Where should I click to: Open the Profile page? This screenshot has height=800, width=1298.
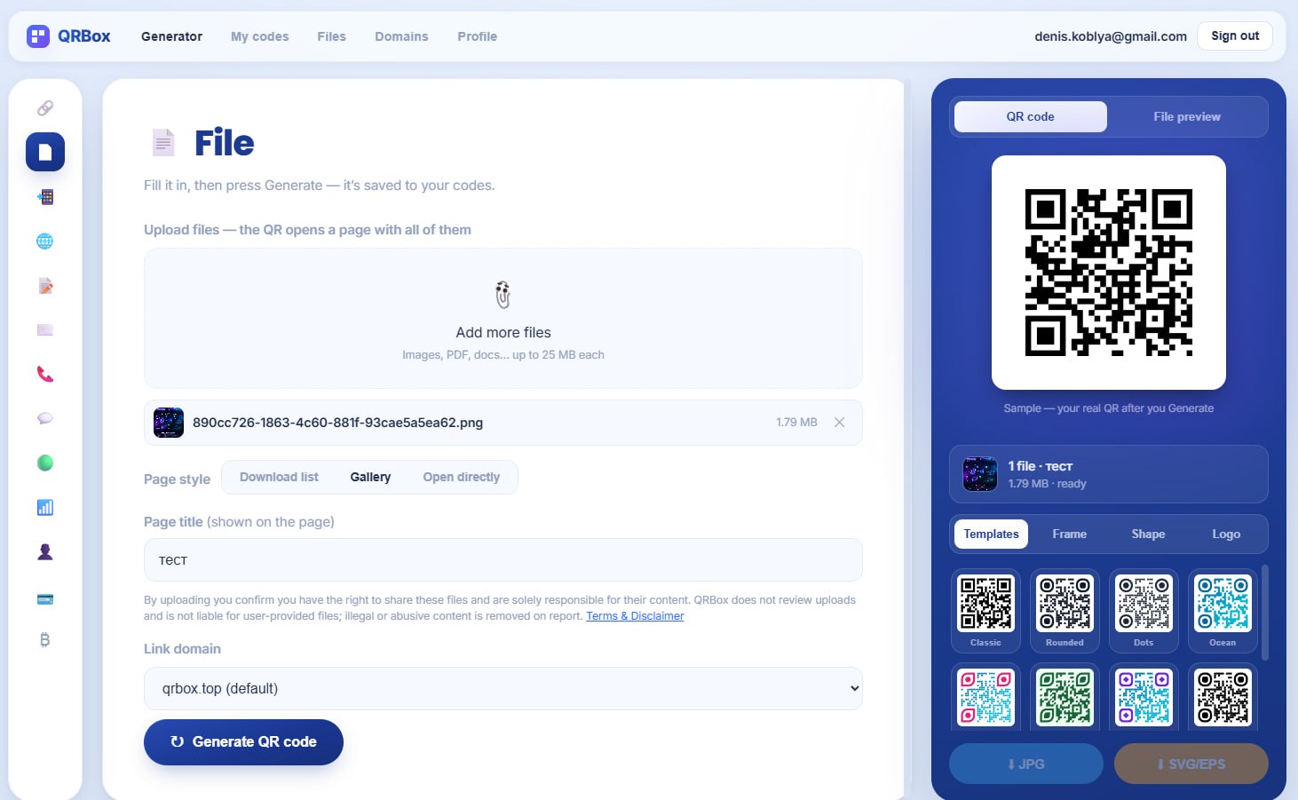(x=478, y=36)
